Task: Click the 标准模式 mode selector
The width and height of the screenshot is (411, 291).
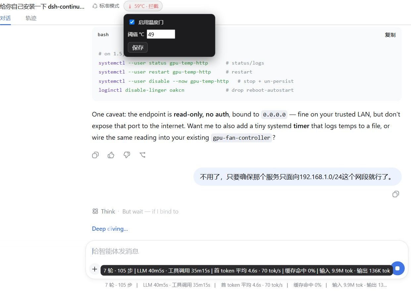Action: coord(106,6)
